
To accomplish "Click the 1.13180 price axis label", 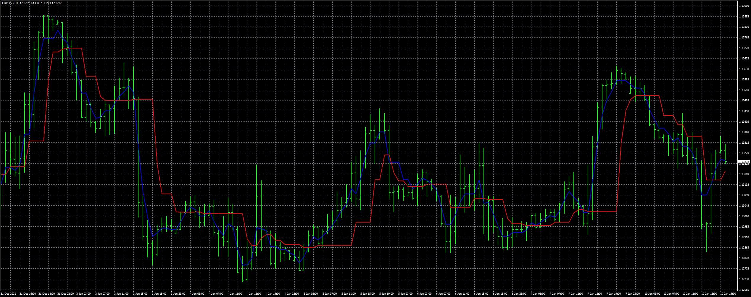I will [744, 174].
